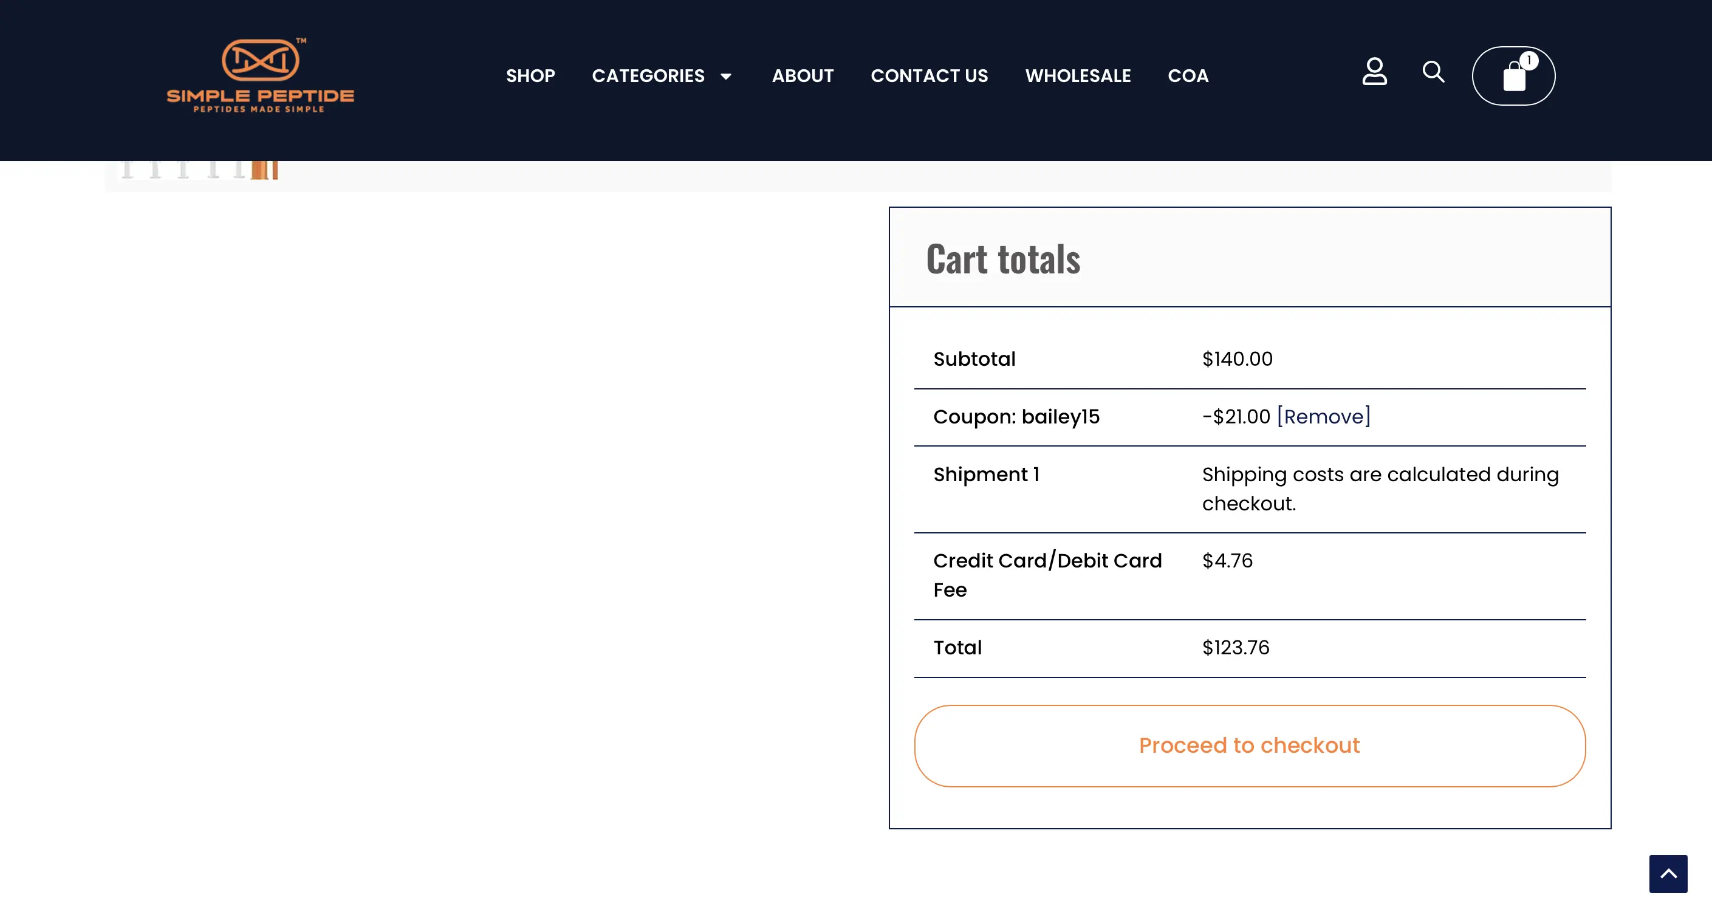Navigate to the ABOUT page
The width and height of the screenshot is (1712, 915).
(802, 76)
